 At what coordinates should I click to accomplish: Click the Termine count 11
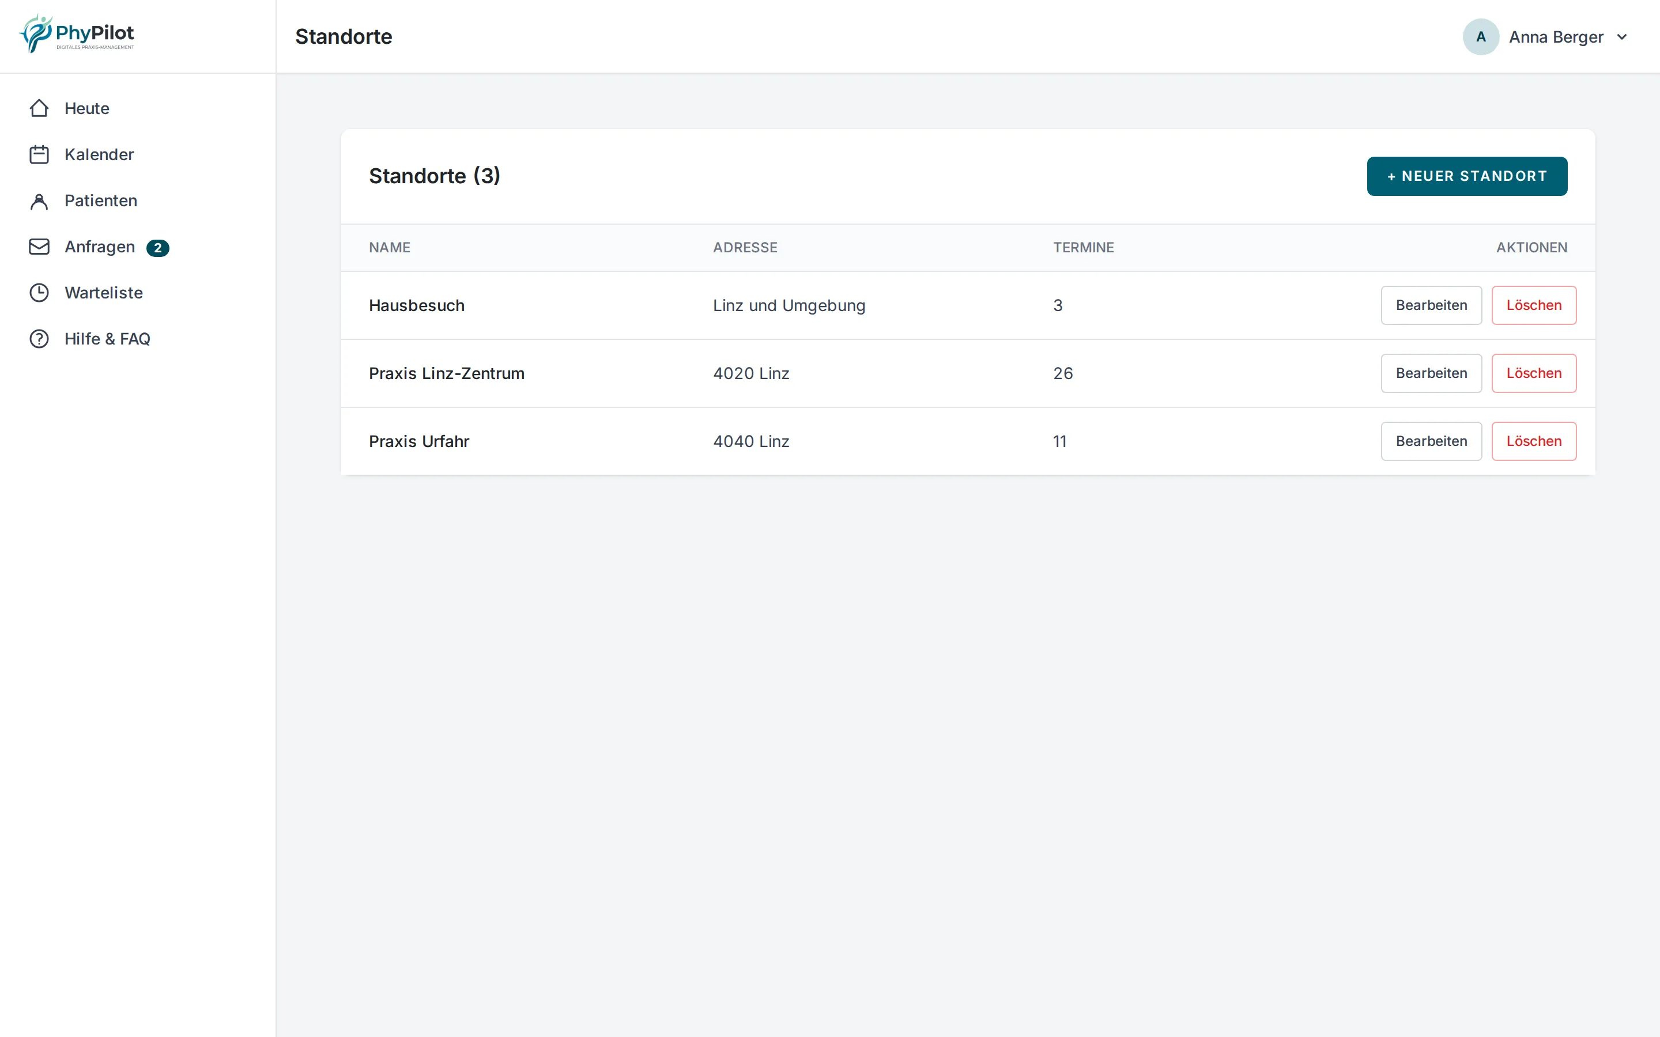1060,441
